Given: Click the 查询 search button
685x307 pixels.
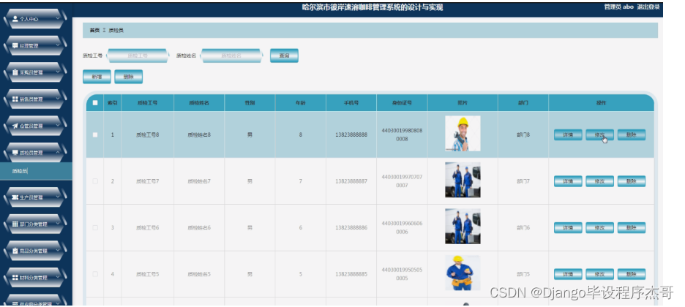Looking at the screenshot, I should 284,56.
